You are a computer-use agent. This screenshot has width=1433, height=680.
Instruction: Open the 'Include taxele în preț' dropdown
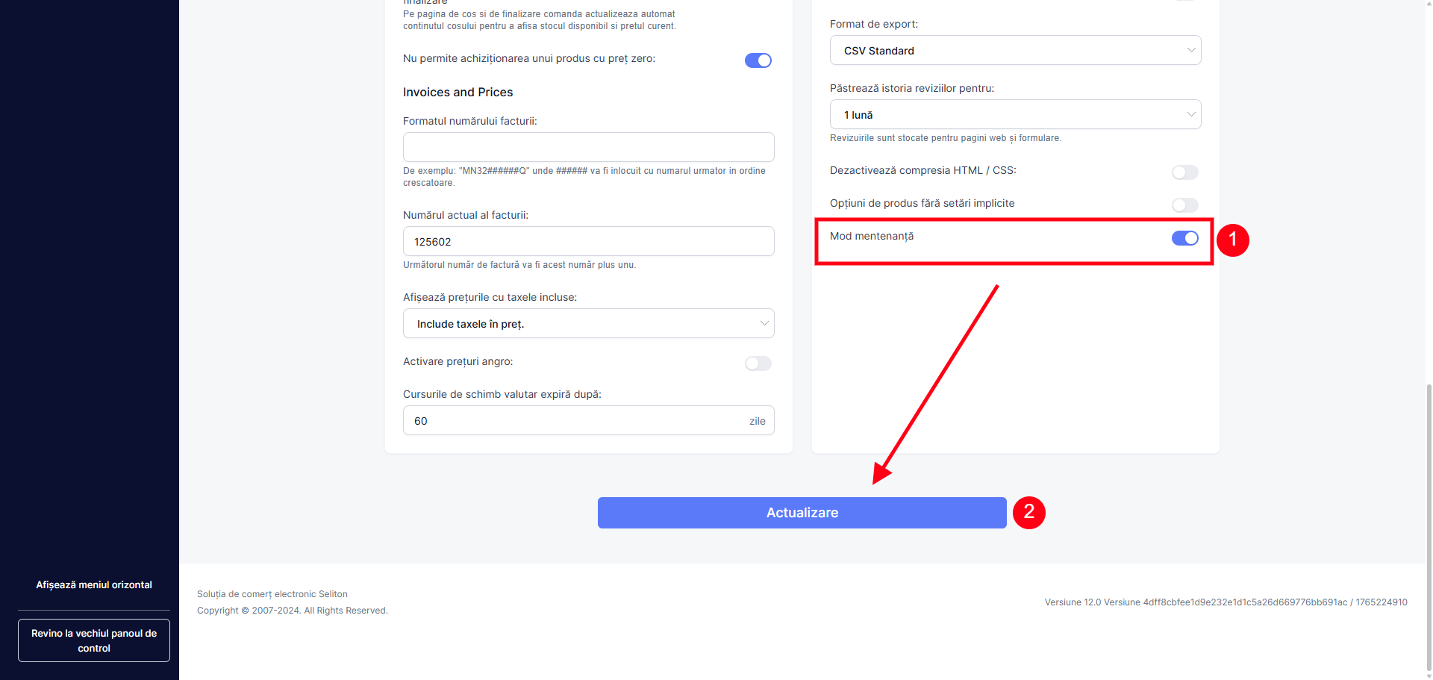point(587,324)
